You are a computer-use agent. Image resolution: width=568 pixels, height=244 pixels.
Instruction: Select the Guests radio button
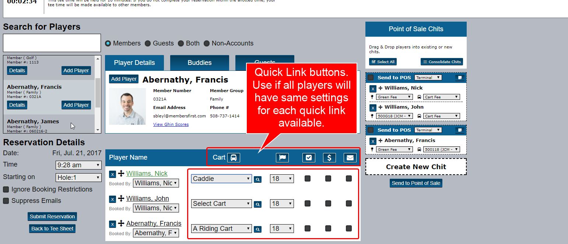(x=148, y=43)
